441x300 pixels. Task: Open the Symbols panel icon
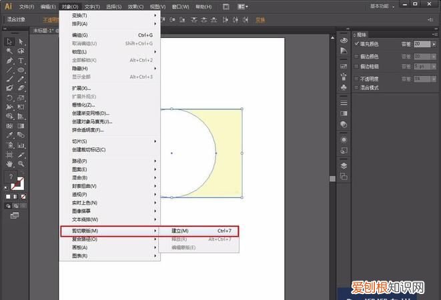tap(344, 87)
